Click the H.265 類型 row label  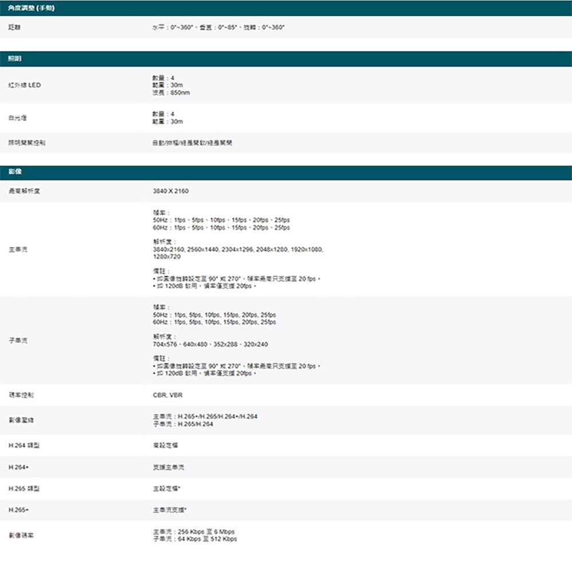click(24, 489)
